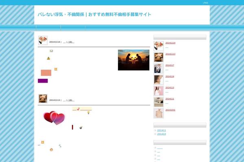Open the 201410 monthly archive link

[161, 134]
